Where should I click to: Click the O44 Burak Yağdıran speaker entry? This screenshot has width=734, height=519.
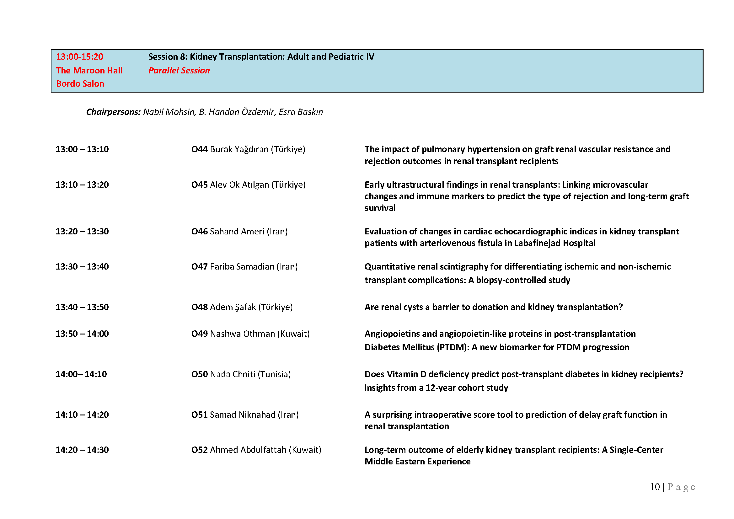248,149
